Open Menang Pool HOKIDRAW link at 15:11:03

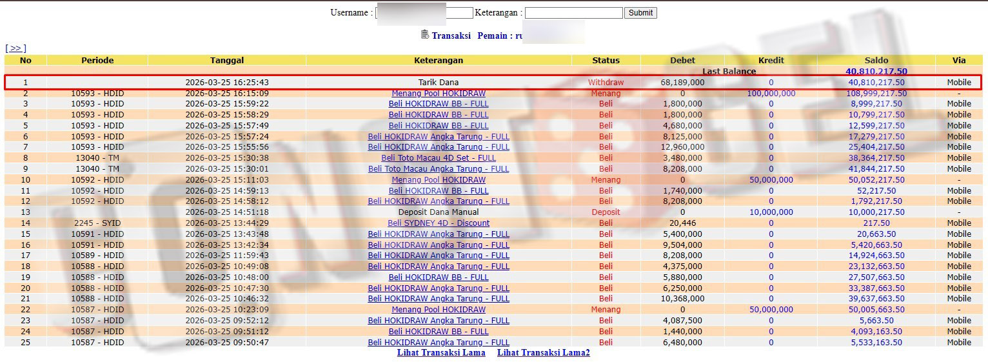coord(439,180)
